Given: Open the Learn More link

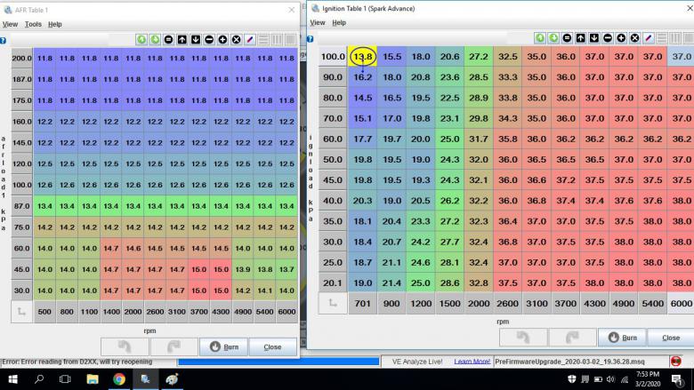Looking at the screenshot, I should click(472, 362).
